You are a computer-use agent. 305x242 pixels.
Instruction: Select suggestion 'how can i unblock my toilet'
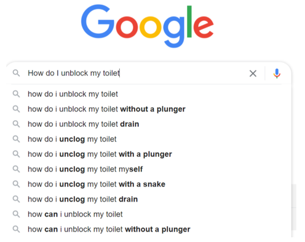[75, 214]
